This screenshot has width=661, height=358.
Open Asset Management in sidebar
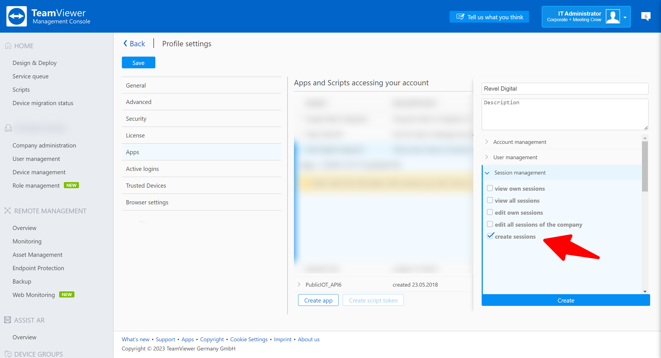pos(37,255)
